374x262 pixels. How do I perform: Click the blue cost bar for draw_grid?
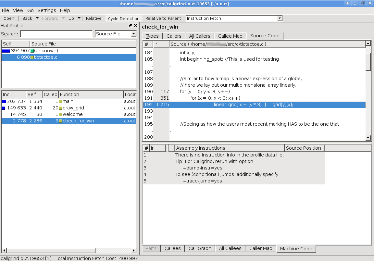4,108
